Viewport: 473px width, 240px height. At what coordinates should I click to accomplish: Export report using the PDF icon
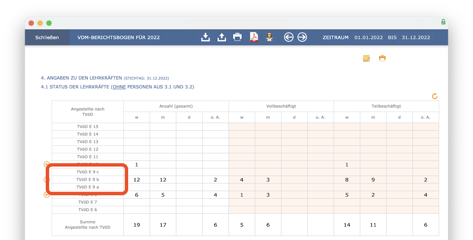point(254,37)
